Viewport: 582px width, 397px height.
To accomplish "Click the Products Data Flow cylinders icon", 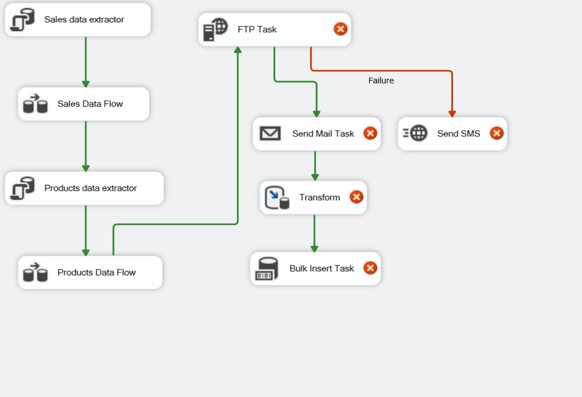I will coord(35,272).
